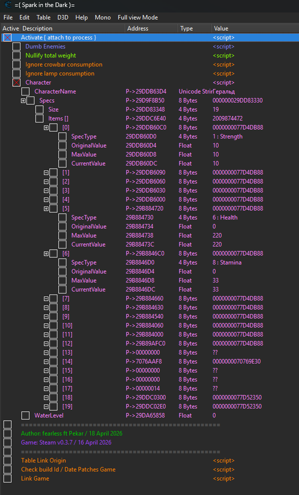This screenshot has height=495, width=299.
Task: Toggle the WaterLevel freeze checkbox
Action: click(x=25, y=415)
